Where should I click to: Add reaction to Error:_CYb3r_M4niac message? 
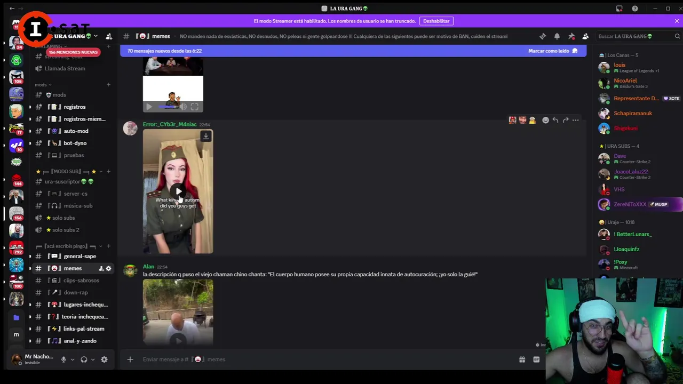coord(545,120)
